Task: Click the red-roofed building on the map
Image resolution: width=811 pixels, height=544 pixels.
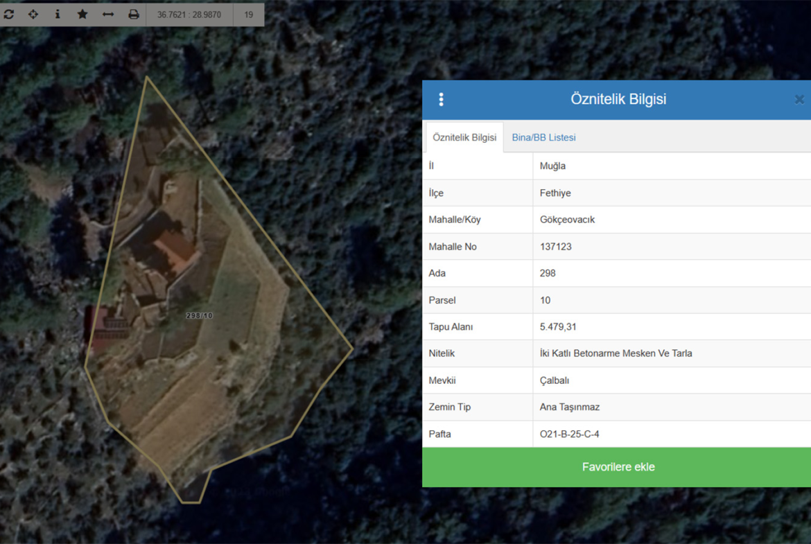Action: click(x=175, y=249)
